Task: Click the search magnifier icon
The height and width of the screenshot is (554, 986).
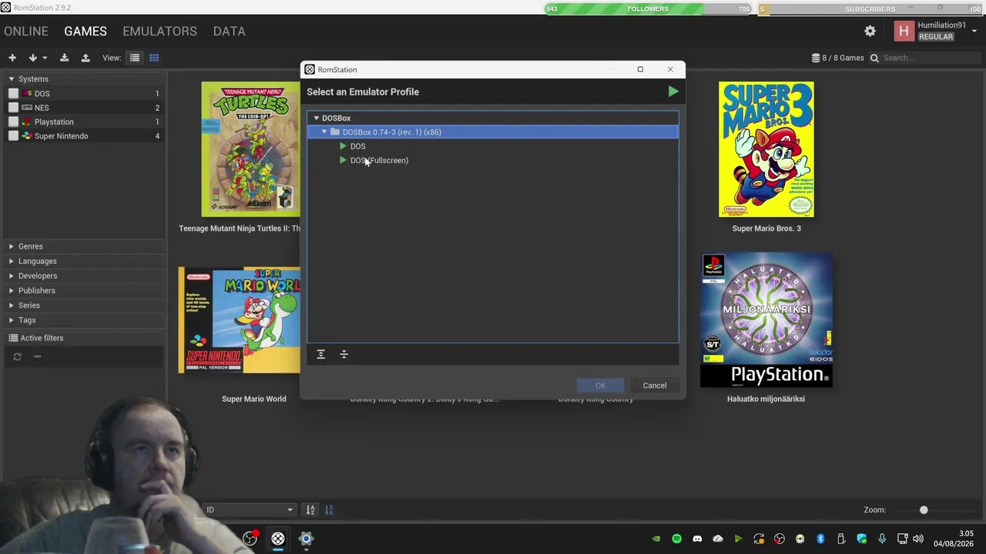Action: [874, 58]
